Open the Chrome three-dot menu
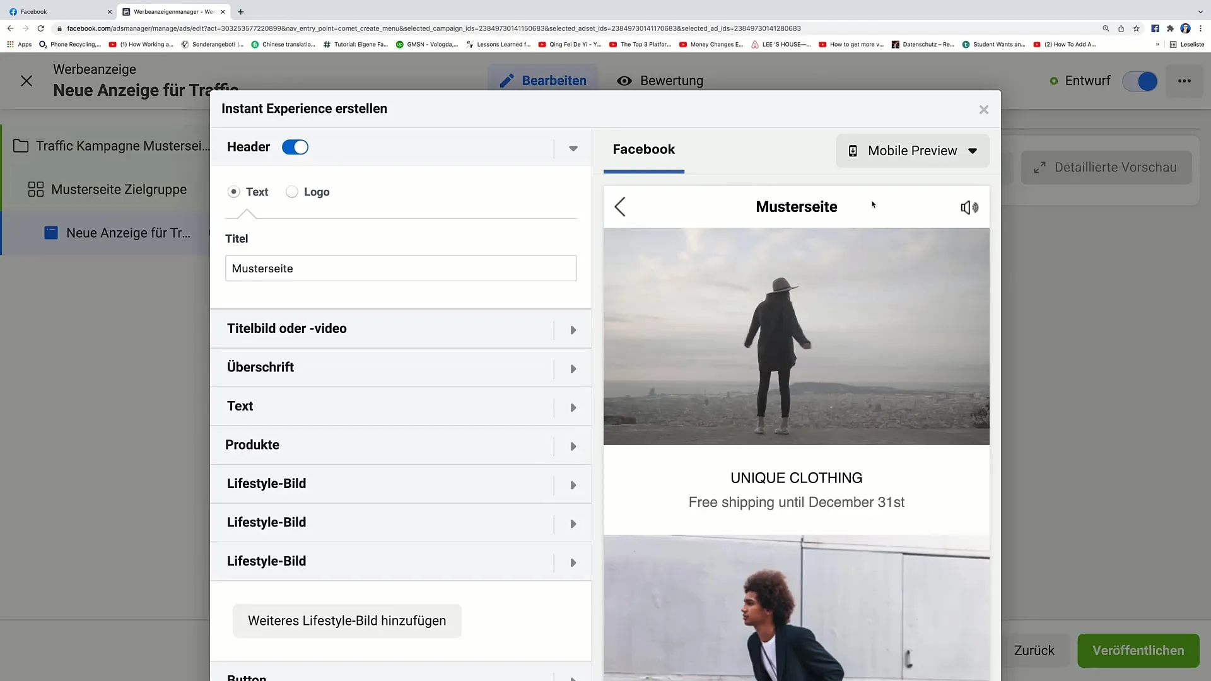Viewport: 1211px width, 681px height. click(x=1200, y=28)
